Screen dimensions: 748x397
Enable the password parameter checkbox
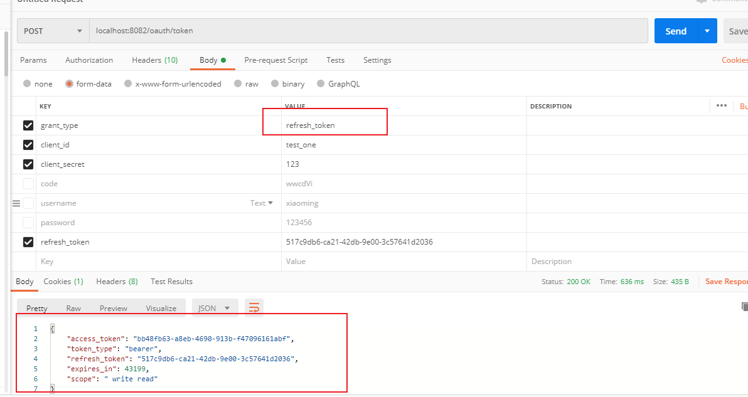click(x=28, y=222)
